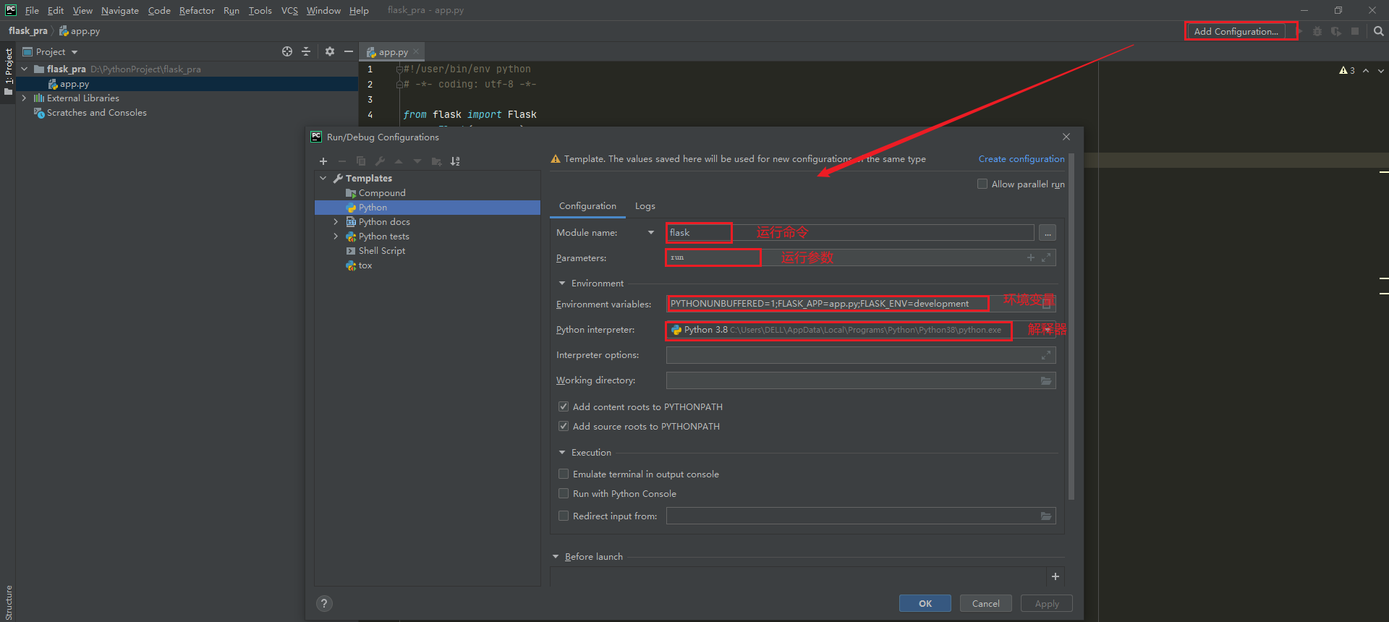
Task: Click the Move Up arrow in dialog toolbar
Action: 399,161
